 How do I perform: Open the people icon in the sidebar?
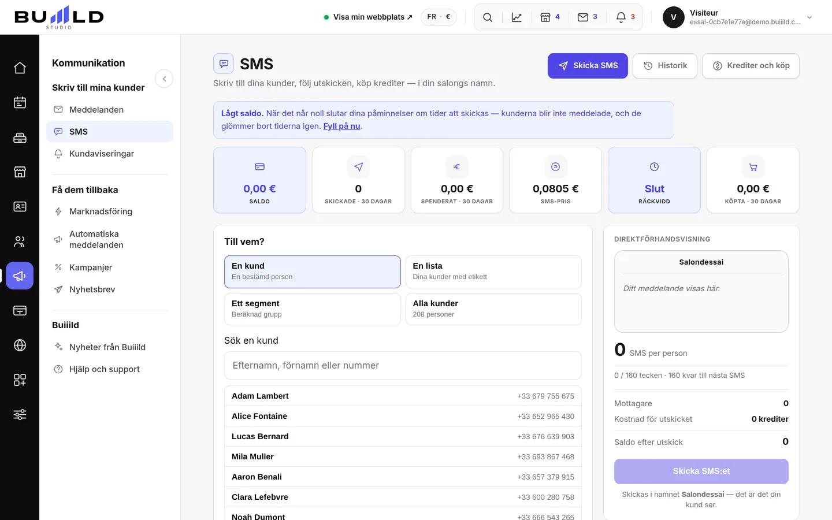tap(20, 241)
